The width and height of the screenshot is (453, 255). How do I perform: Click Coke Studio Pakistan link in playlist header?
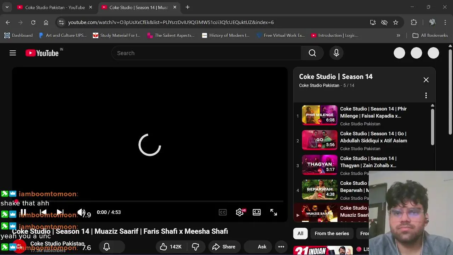pyautogui.click(x=319, y=85)
